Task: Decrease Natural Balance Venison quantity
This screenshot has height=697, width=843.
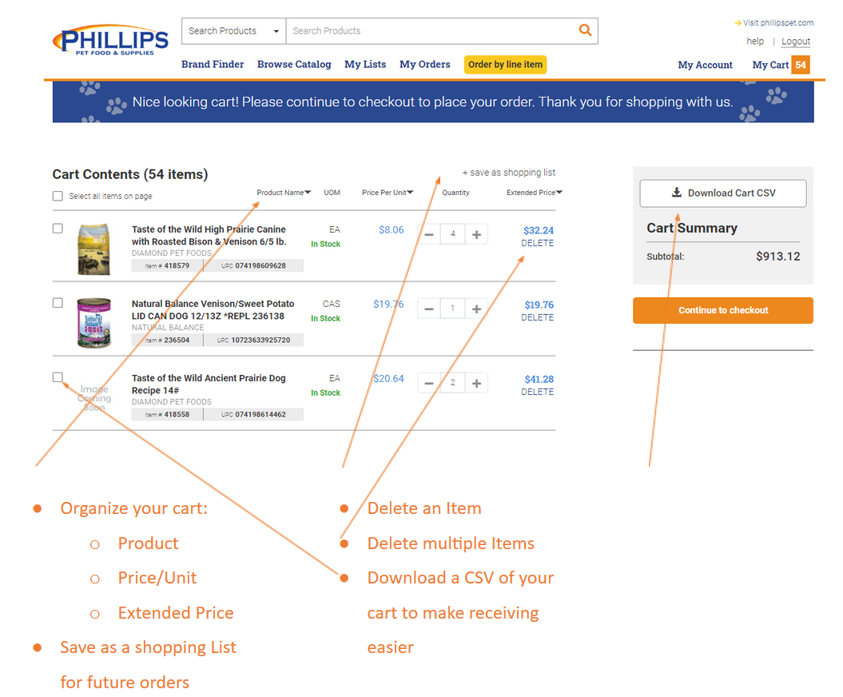Action: pyautogui.click(x=429, y=309)
